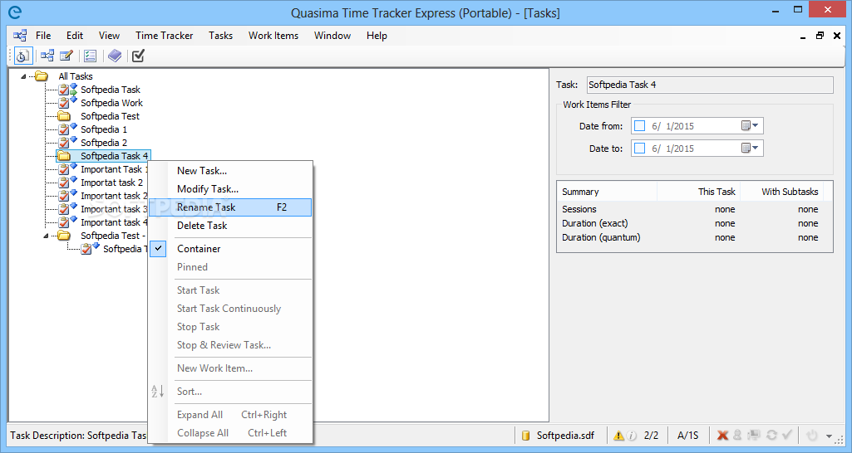Click the task tree toolbar icon
The width and height of the screenshot is (852, 453).
(47, 56)
